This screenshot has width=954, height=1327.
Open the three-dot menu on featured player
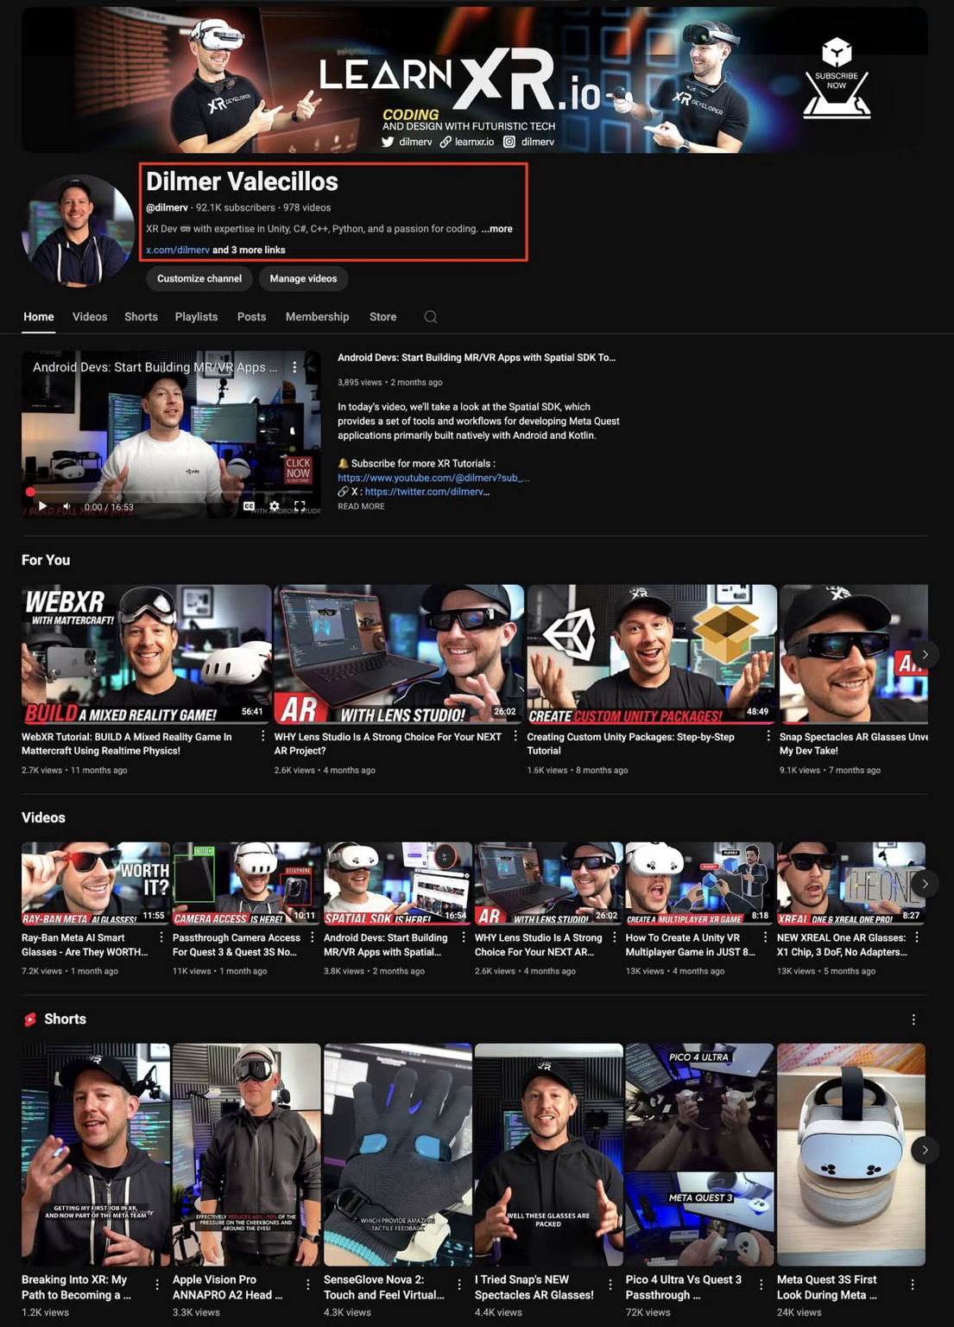pos(294,367)
